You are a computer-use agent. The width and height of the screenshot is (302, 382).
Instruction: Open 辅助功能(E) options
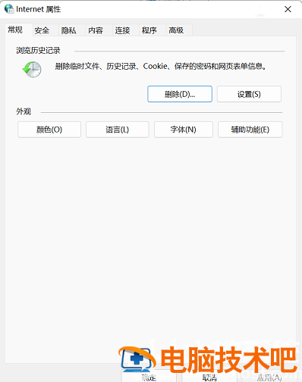[250, 130]
